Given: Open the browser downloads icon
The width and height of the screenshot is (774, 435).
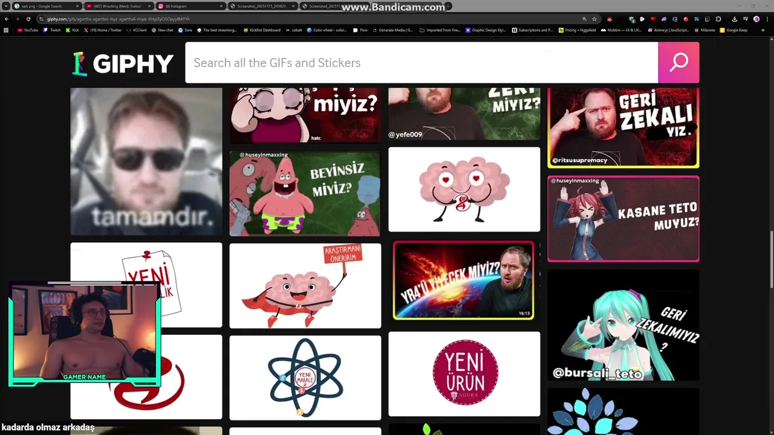Looking at the screenshot, I should (734, 19).
